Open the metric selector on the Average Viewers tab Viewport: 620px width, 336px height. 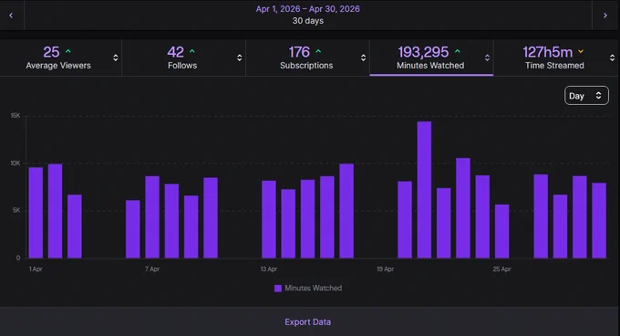coord(116,58)
